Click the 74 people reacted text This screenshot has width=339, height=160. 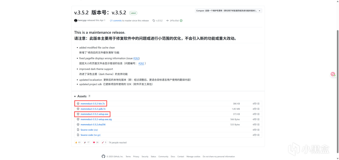[118, 143]
